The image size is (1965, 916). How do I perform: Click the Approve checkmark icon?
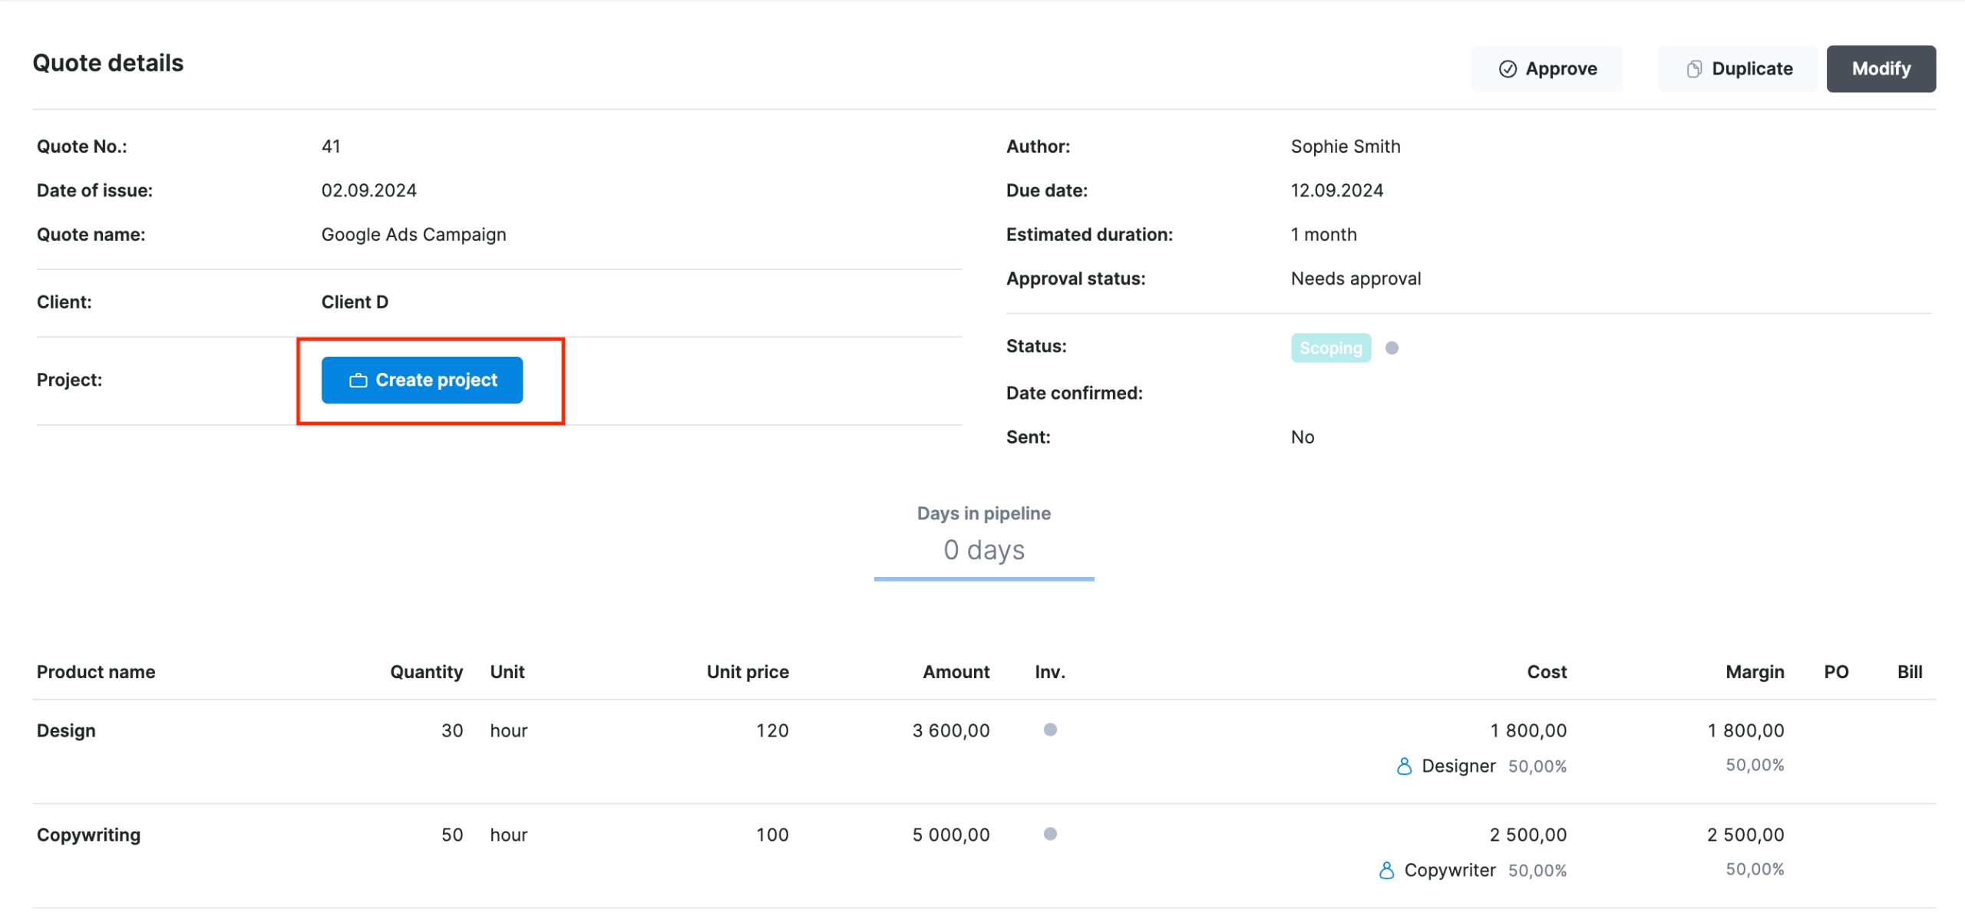[1508, 69]
